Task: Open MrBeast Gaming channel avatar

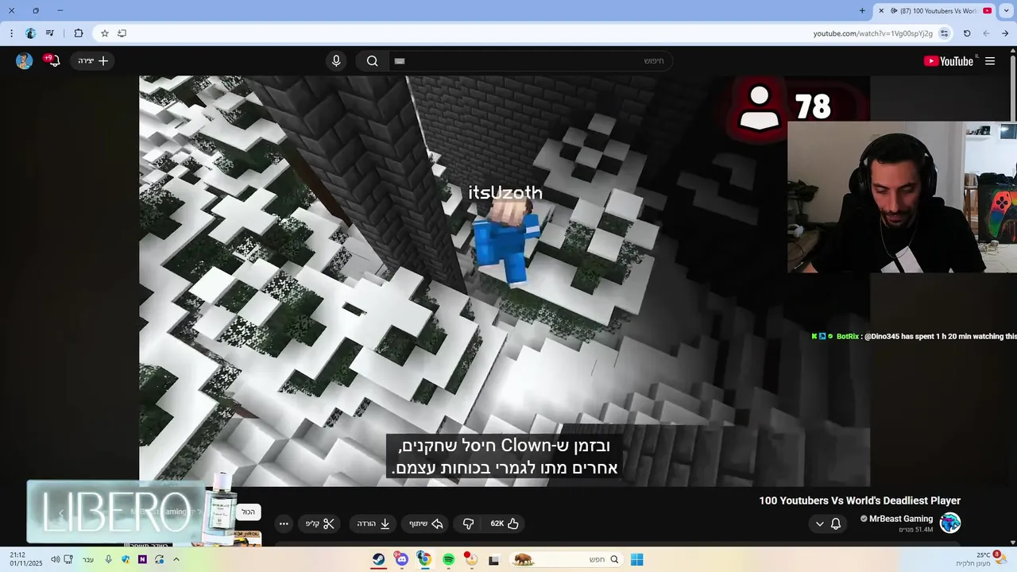Action: tap(950, 523)
